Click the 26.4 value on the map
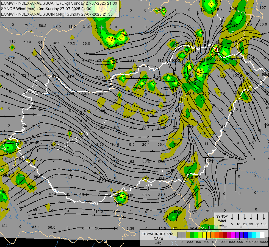The height and width of the screenshot is (247, 269). pos(146,145)
